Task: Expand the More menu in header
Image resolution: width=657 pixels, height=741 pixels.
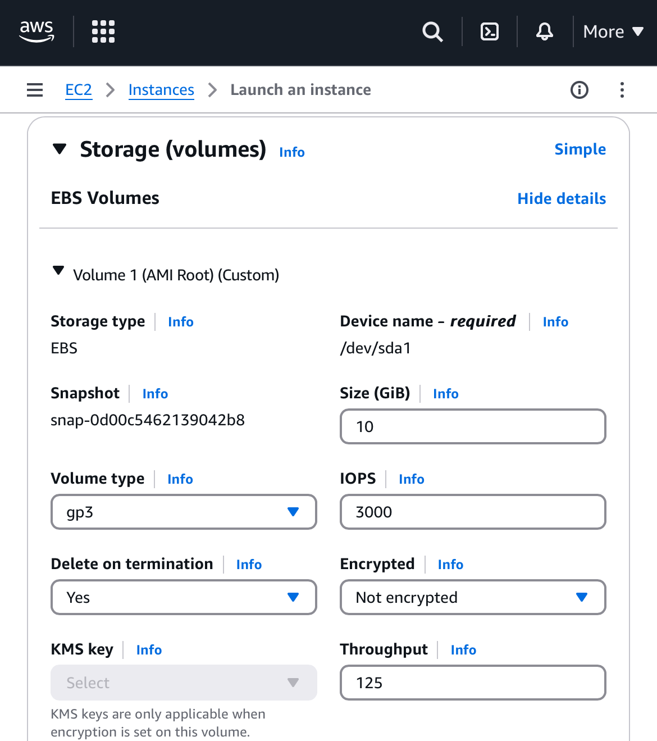Action: 613,31
